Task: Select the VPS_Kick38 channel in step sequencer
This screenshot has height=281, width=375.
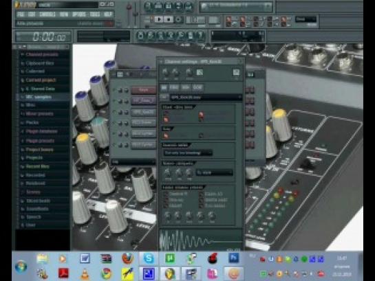Action: click(x=144, y=112)
